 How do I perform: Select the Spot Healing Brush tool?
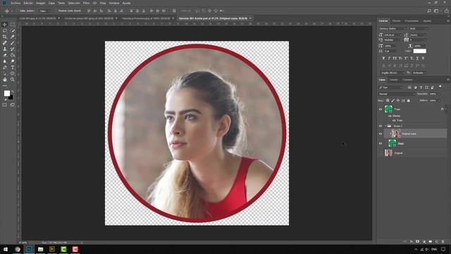click(5, 43)
